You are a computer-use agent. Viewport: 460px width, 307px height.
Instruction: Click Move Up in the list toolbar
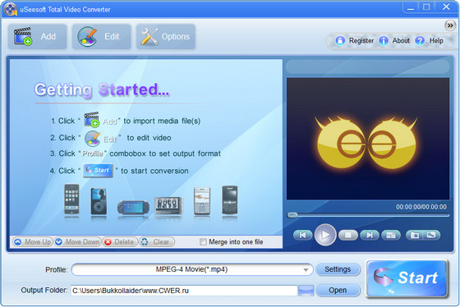(x=33, y=242)
